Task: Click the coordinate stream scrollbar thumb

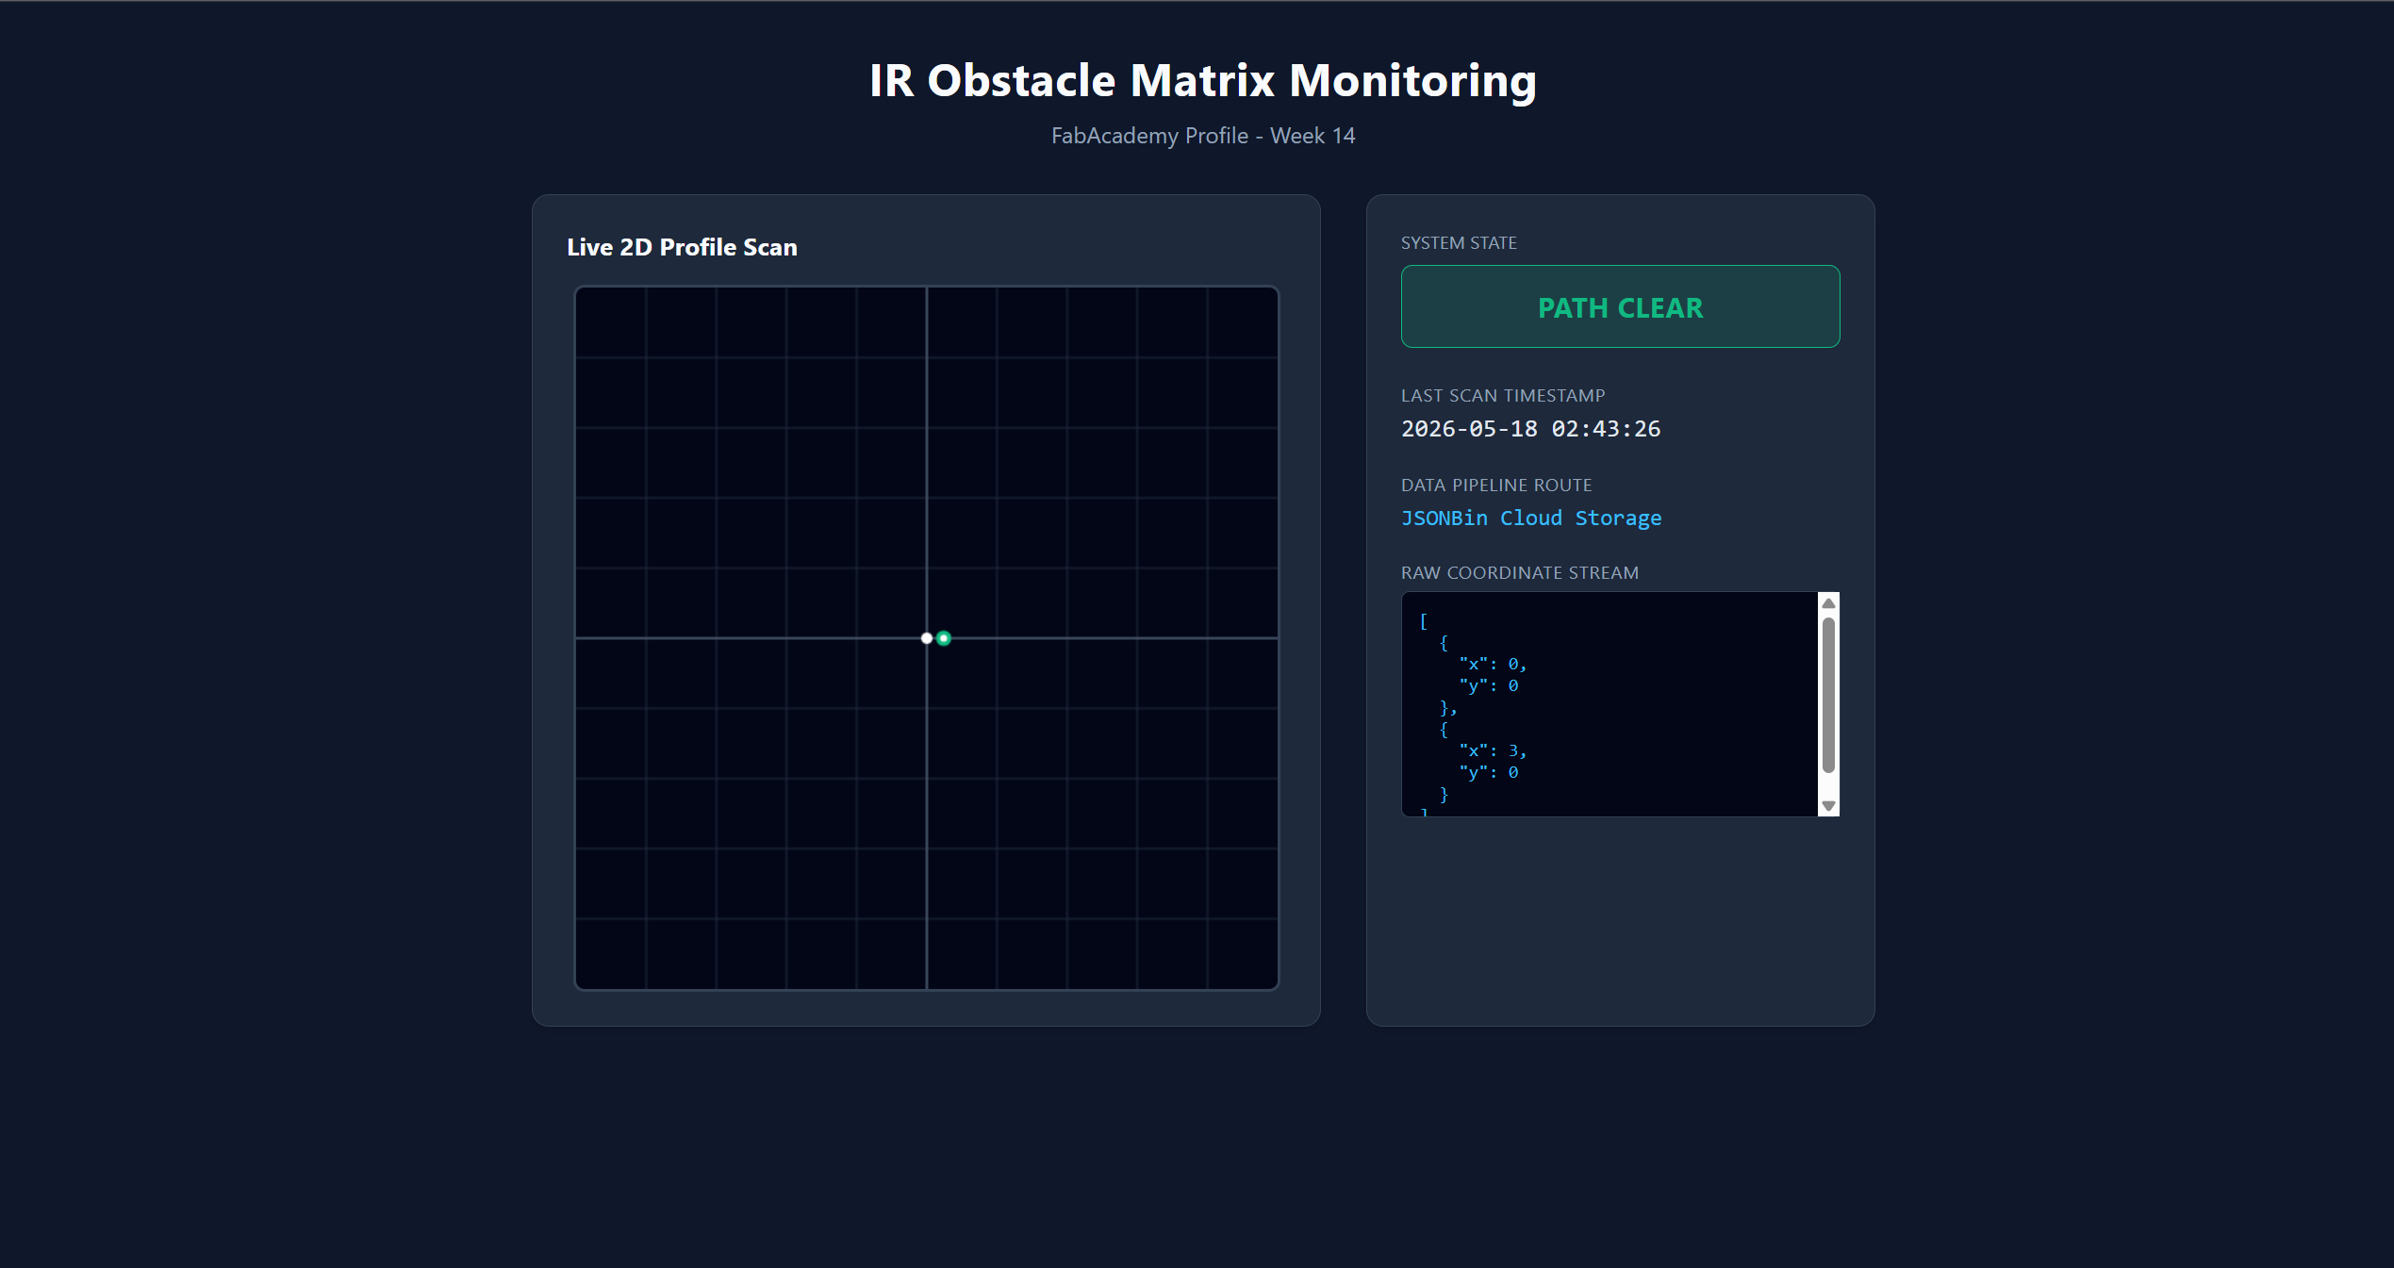Action: tap(1828, 695)
